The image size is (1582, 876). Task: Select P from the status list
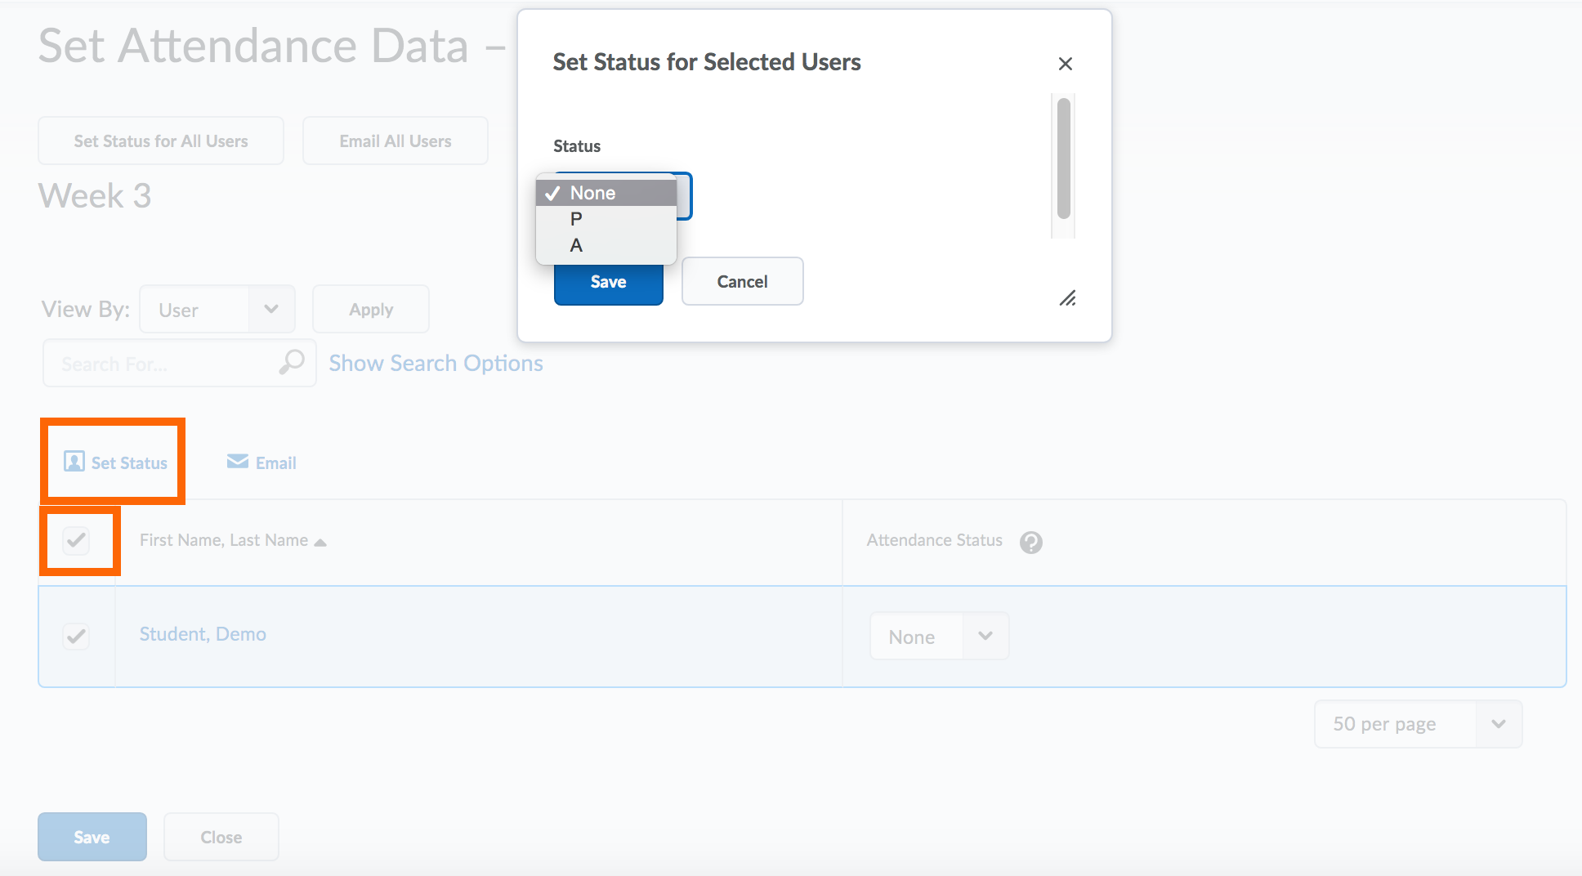click(577, 219)
